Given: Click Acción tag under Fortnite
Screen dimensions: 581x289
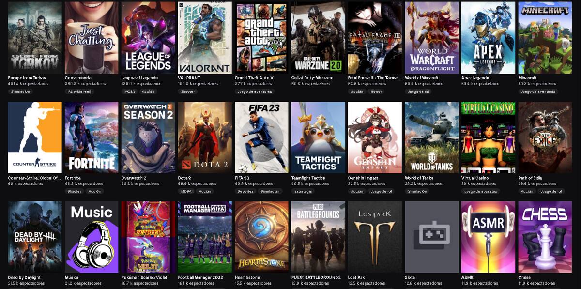Looking at the screenshot, I should [94, 191].
